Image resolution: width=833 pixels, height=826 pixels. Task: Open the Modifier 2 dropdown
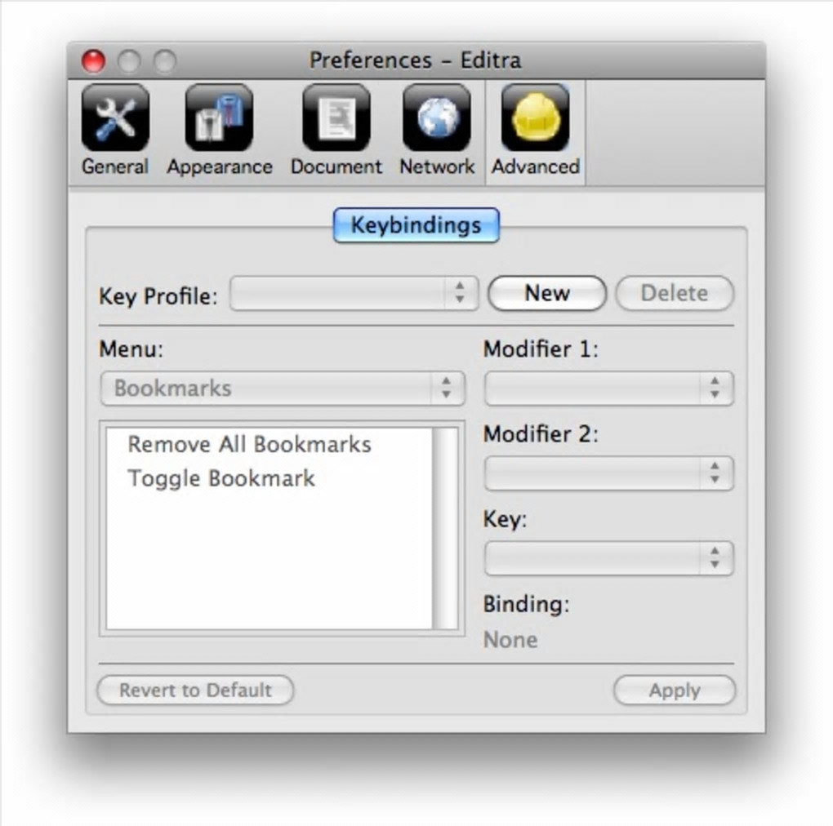coord(608,473)
